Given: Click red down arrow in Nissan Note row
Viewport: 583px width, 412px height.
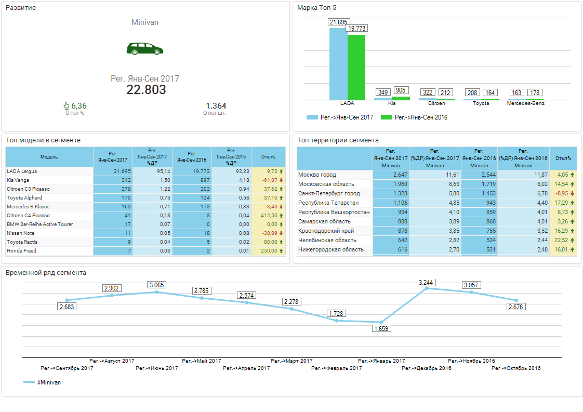Looking at the screenshot, I should [x=281, y=233].
